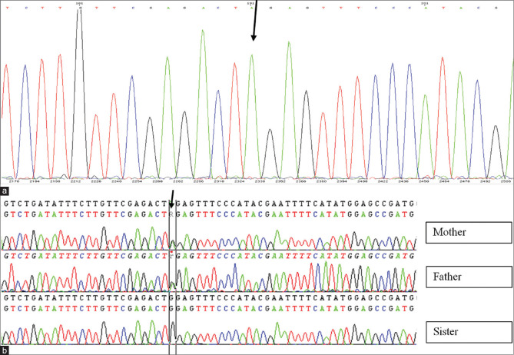Click the 2212 position label on the axis
This screenshot has width=514, height=355.
[x=77, y=183]
